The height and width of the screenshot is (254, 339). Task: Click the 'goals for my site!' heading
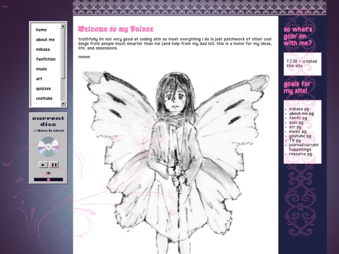(x=297, y=87)
